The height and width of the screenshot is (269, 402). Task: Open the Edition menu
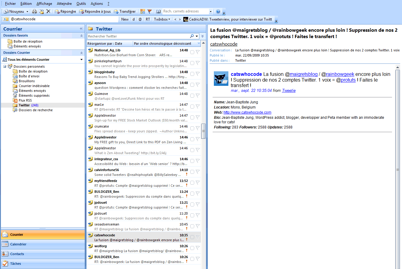coord(26,4)
